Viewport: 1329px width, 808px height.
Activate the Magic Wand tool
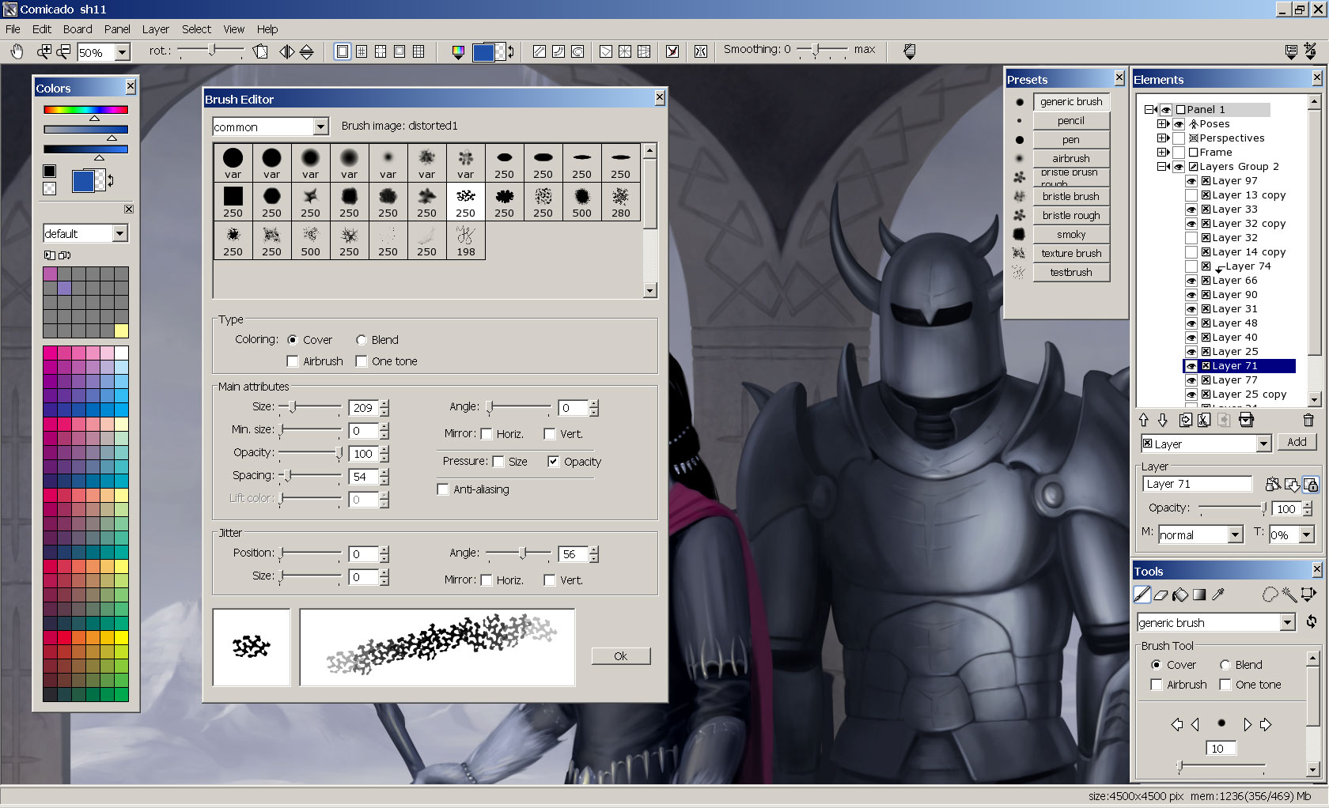pyautogui.click(x=1289, y=595)
